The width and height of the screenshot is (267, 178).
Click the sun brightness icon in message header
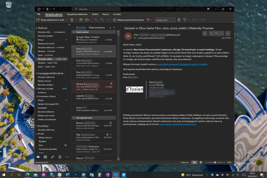205,33
